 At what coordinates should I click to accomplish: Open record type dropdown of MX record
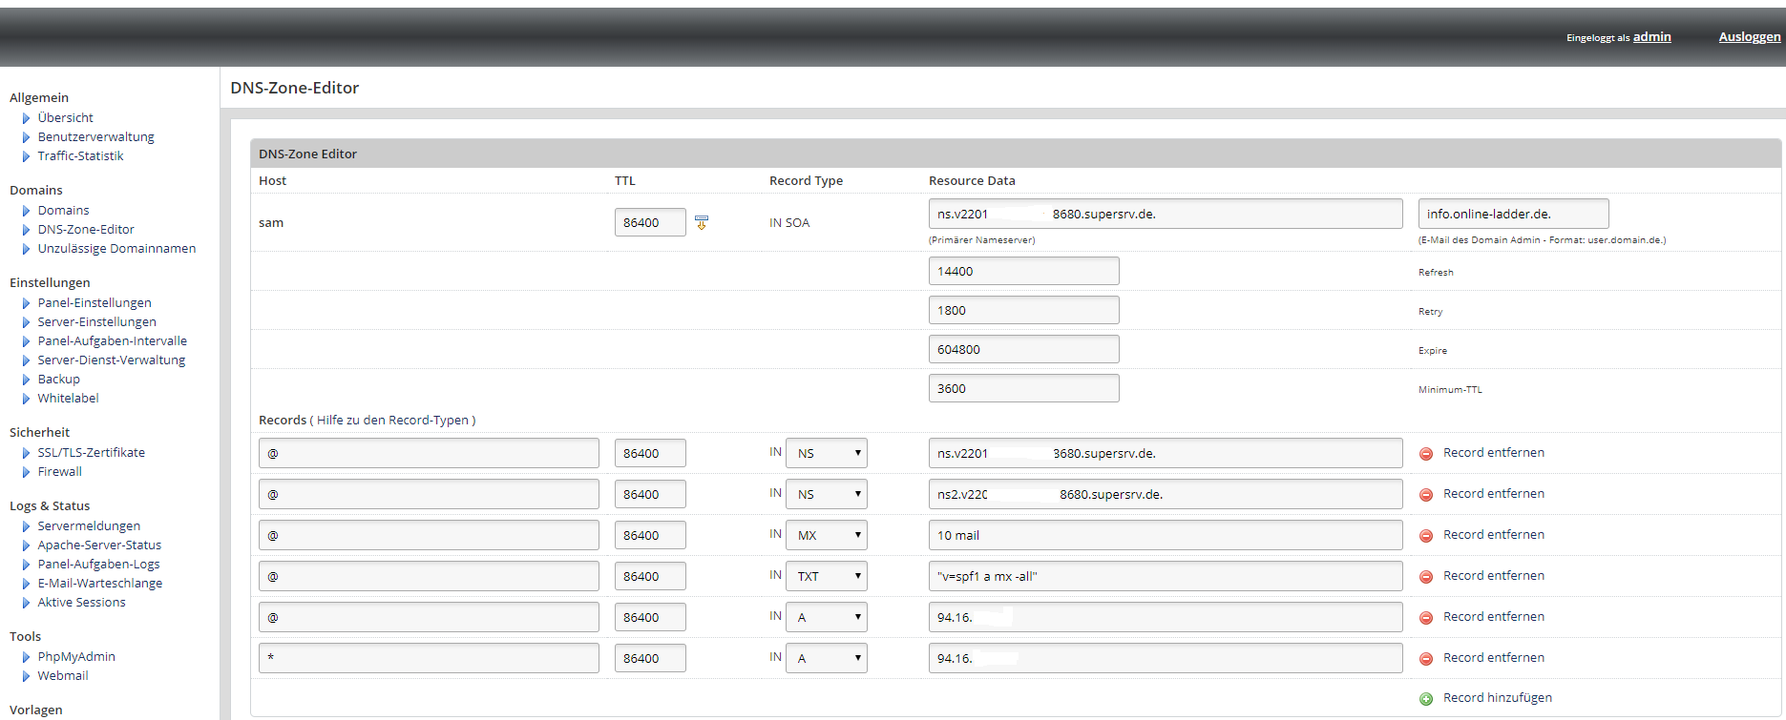pos(826,535)
